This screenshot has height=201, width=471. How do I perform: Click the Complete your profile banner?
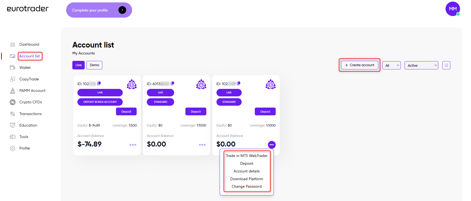coord(99,10)
